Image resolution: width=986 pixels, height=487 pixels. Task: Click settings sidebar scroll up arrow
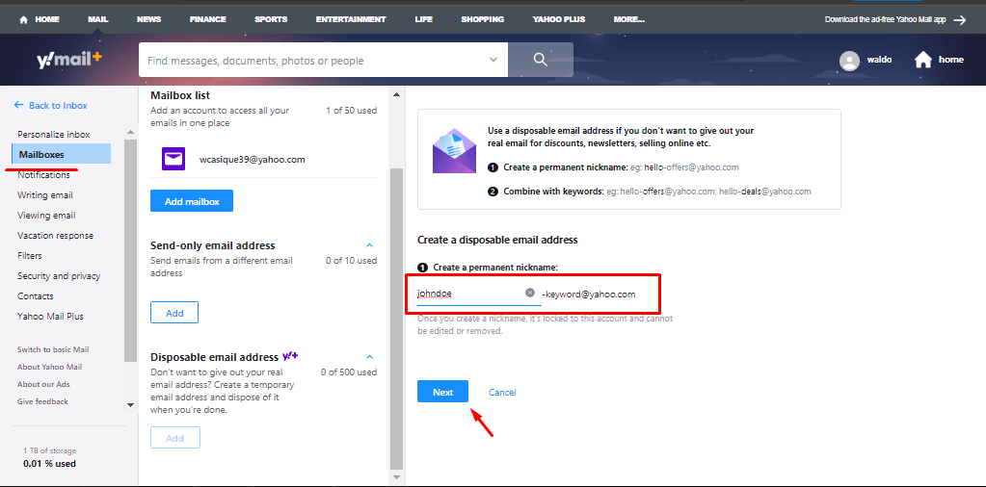pos(131,133)
